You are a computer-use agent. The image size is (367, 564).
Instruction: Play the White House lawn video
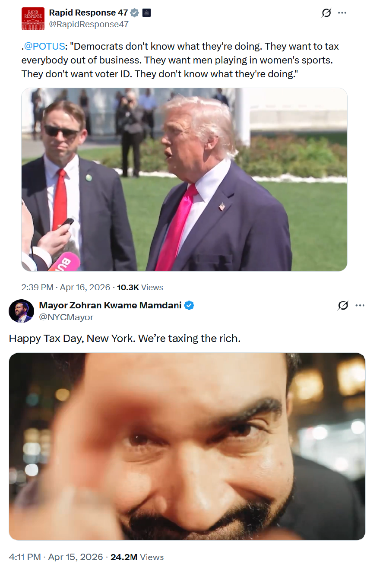(184, 180)
